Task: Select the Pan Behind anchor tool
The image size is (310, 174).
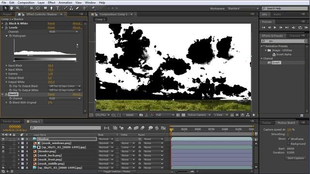Action: click(38, 8)
